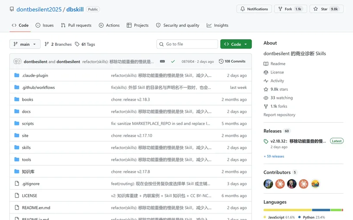This screenshot has height=220, width=353.
Task: Open the Issues tab
Action: tap(45, 26)
